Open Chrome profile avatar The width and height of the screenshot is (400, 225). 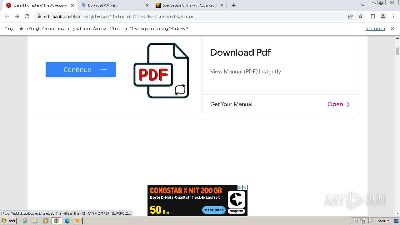coord(383,16)
